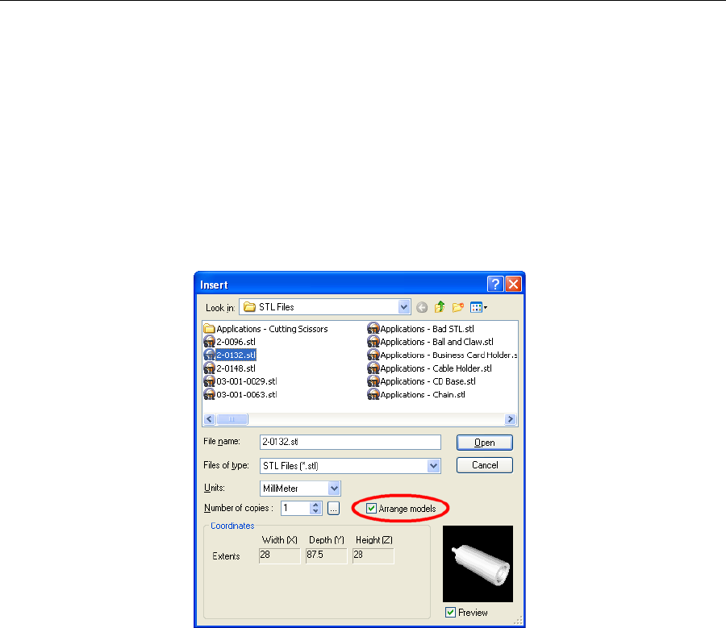
Task: Select Applications - Cable Holder.stl
Action: [430, 368]
